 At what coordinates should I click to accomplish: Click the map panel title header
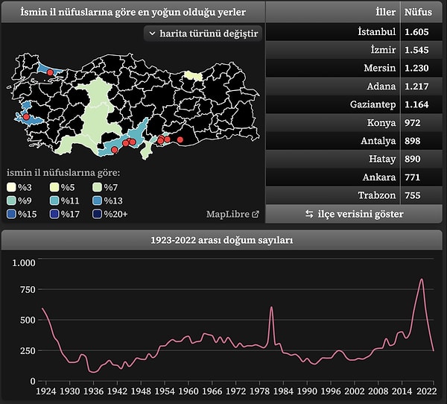pyautogui.click(x=133, y=12)
